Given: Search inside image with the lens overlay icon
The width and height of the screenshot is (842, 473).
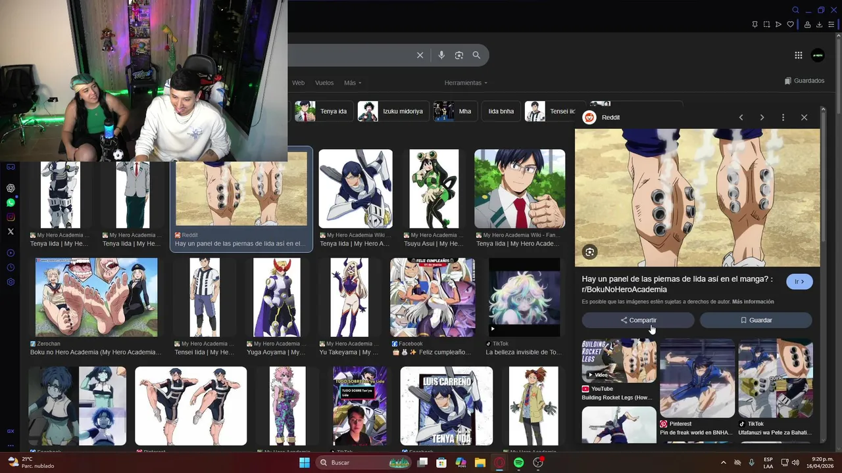Looking at the screenshot, I should (589, 252).
